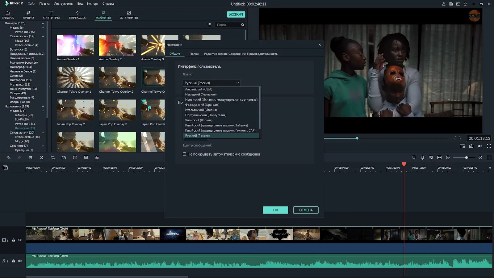Screen dimensions: 494x278
Task: Collapse the 'Наложения (189)' tree section
Action: click(43, 106)
